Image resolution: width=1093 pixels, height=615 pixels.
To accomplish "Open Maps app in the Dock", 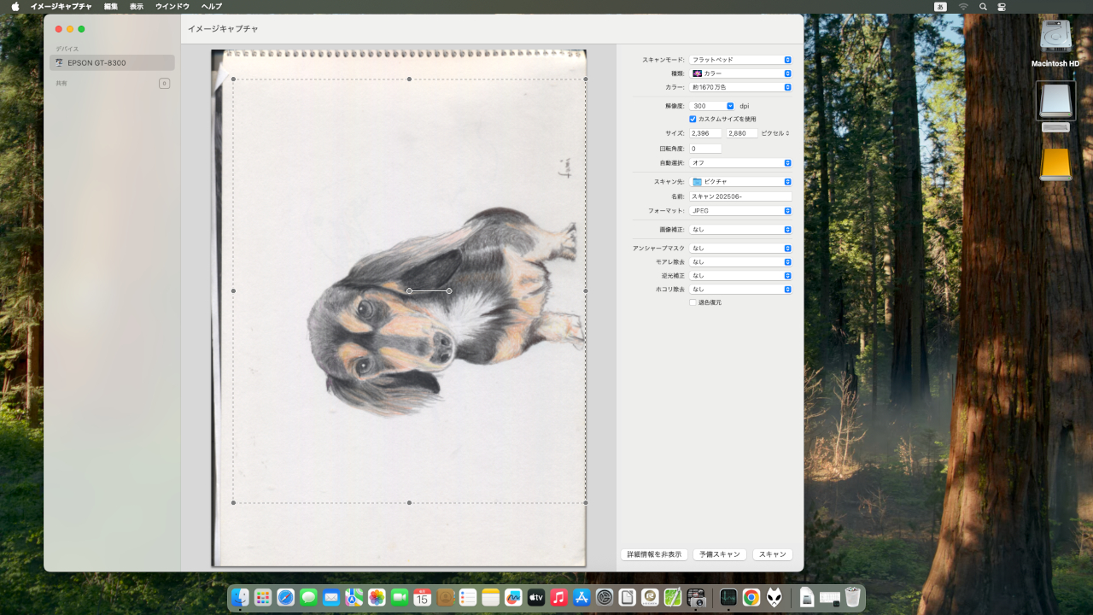I will tap(354, 597).
